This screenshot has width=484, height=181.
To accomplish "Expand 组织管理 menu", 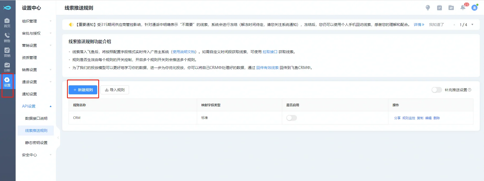I will pos(37,21).
